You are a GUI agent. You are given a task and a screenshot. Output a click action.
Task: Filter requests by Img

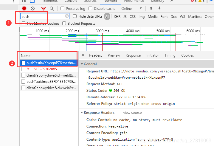coord(142,17)
